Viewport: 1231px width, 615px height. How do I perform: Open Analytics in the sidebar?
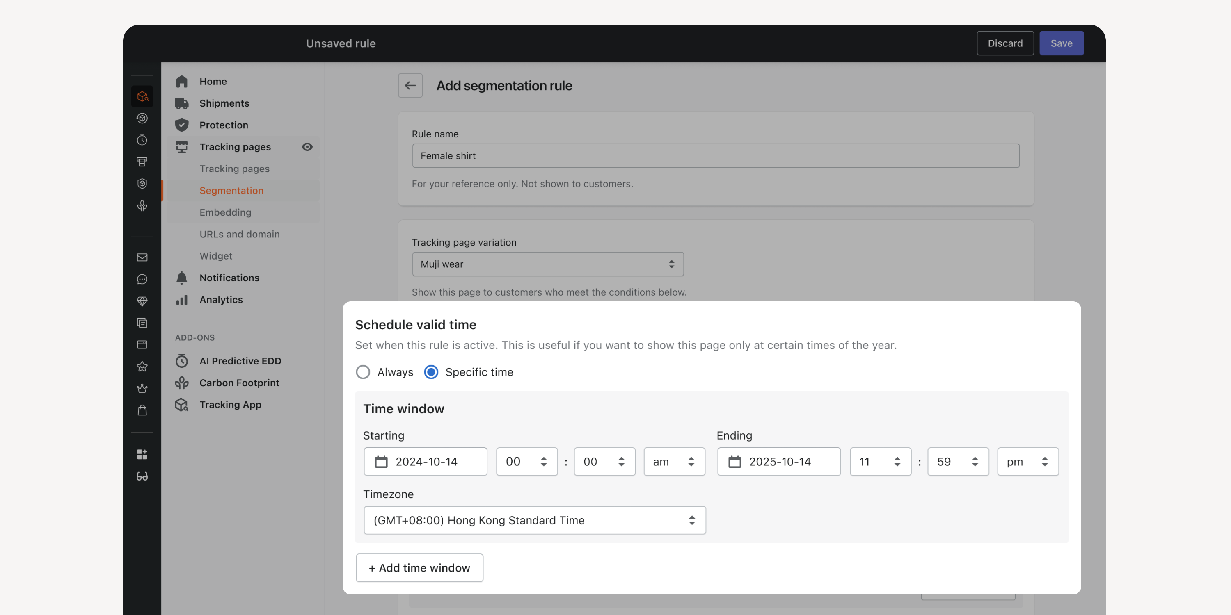[221, 299]
